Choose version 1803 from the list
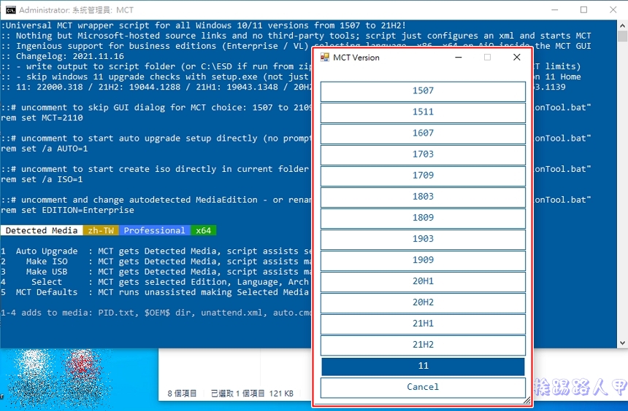Screen dimensions: 628x411 coord(423,197)
